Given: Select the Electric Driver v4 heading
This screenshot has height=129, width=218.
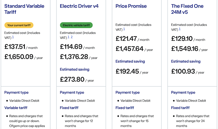Looking at the screenshot, I should 79,6.
